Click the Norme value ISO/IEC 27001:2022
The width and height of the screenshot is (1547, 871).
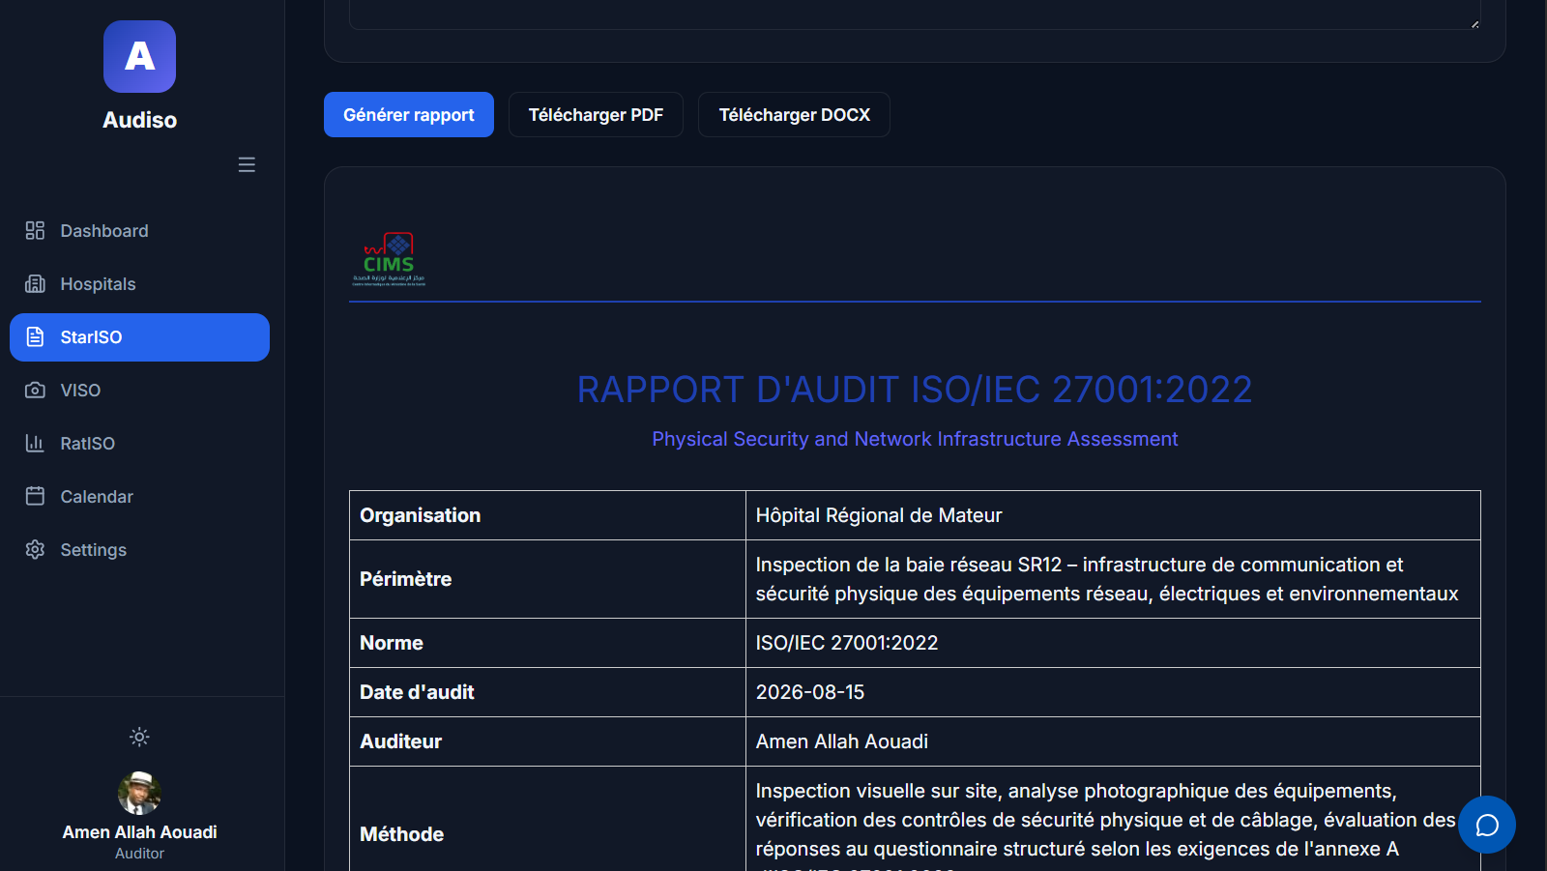pos(847,643)
